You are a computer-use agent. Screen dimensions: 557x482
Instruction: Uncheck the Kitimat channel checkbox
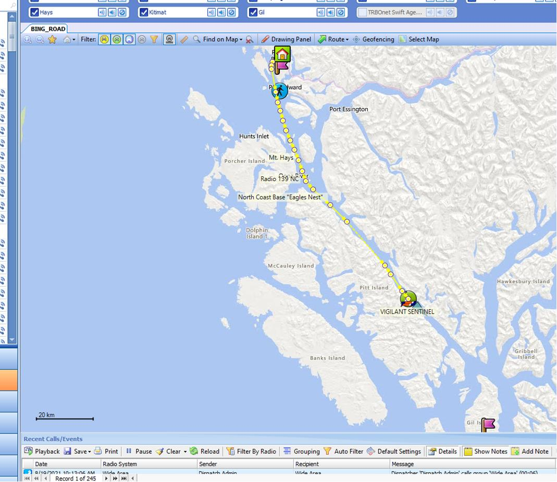point(144,12)
